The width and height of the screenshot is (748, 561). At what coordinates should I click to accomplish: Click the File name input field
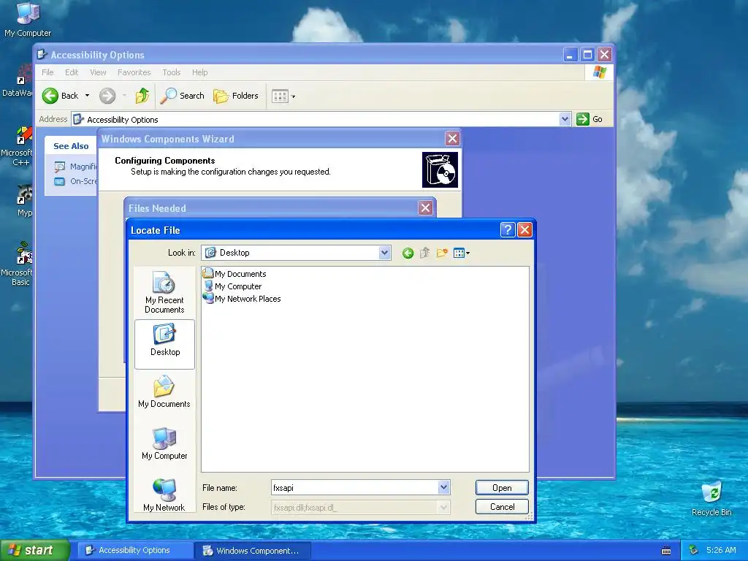[354, 487]
